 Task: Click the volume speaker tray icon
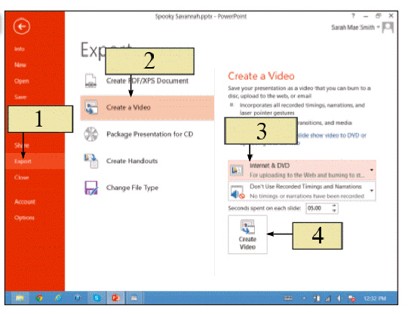click(339, 298)
